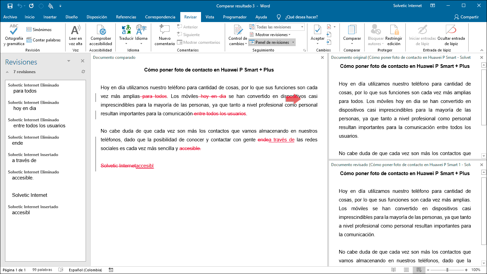Viewport: 487px width, 274px height.
Task: Switch to the Referencias tab
Action: pos(126,17)
